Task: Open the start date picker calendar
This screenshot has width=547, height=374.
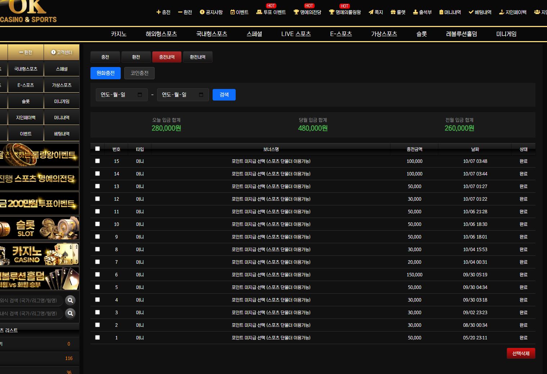Action: (140, 95)
